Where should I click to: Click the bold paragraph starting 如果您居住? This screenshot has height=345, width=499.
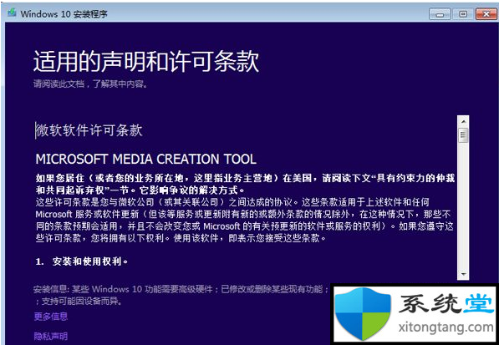[245, 184]
